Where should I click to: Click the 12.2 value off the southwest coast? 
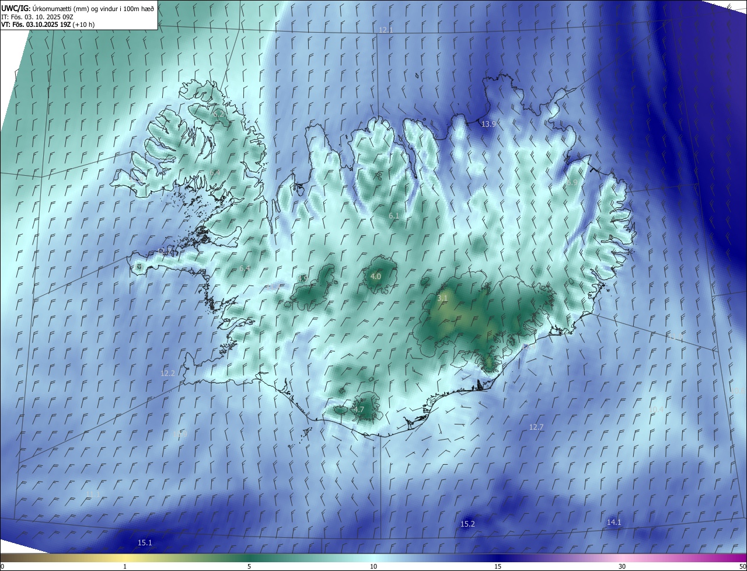click(x=167, y=372)
